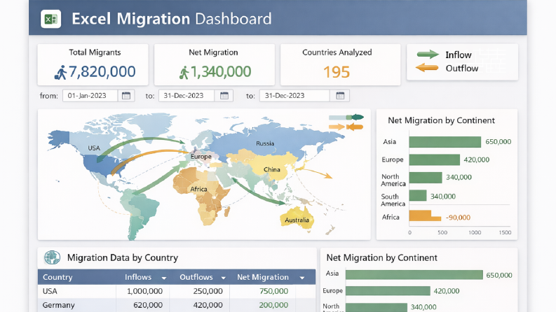Click the Asia bar in lower continent chart

414,275
